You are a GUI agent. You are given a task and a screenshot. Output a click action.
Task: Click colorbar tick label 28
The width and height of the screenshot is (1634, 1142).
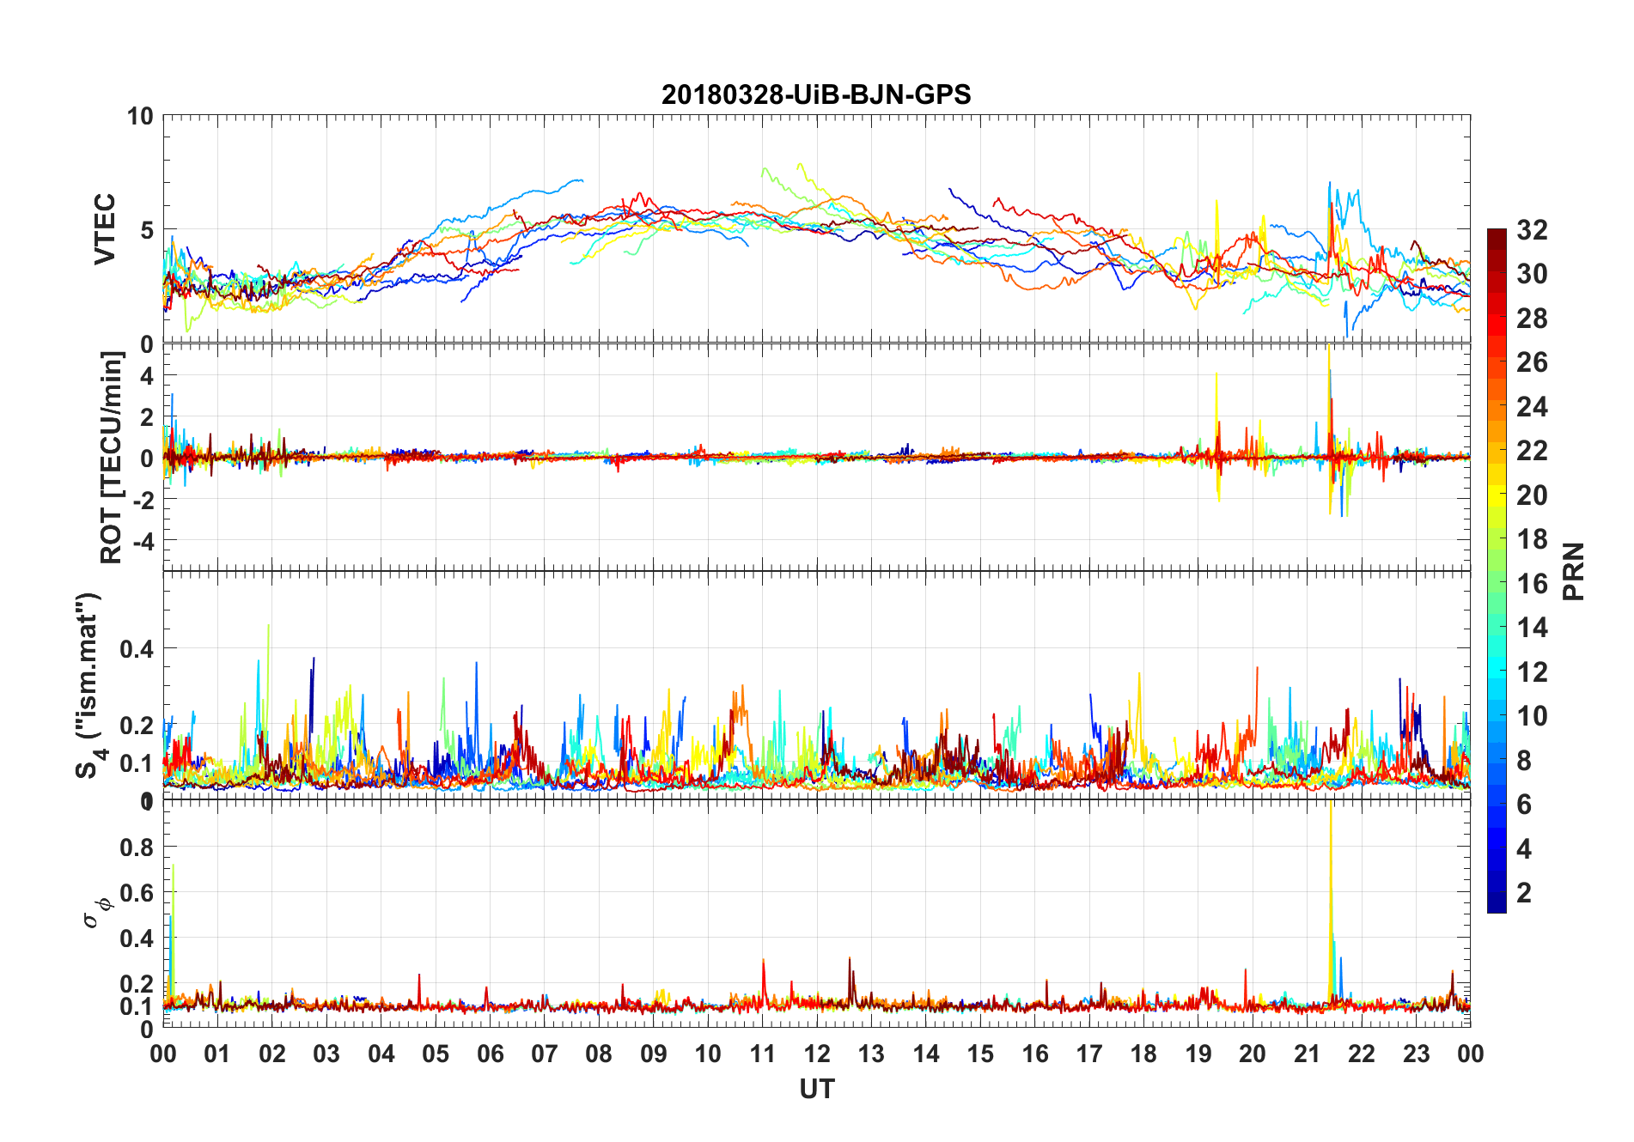[1532, 319]
